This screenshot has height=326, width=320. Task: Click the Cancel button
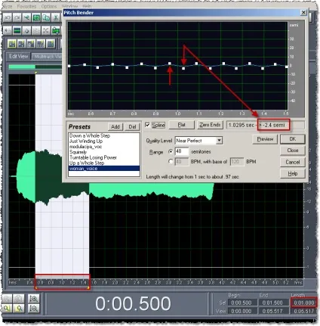coord(293,162)
